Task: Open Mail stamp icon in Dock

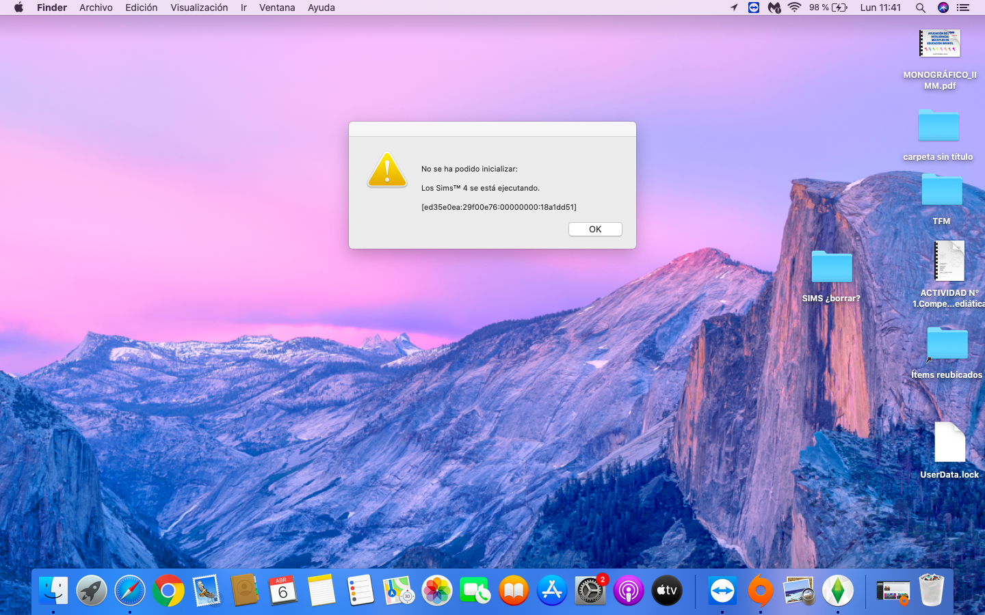Action: coord(207,590)
